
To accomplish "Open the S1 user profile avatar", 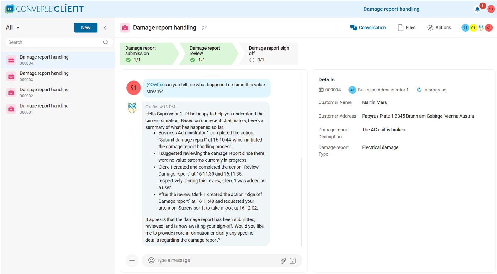I will point(491,9).
